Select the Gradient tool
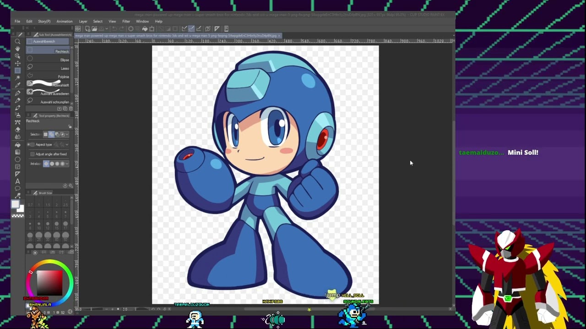This screenshot has width=586, height=329. tap(17, 152)
